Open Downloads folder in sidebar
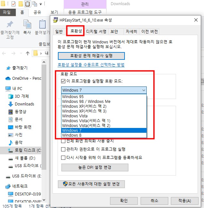 21,104
